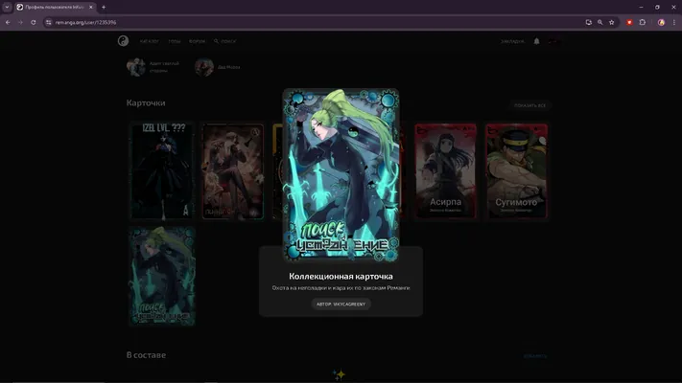Open the tab search dropdown arrow
Screen dimensions: 682x383
(7, 7)
